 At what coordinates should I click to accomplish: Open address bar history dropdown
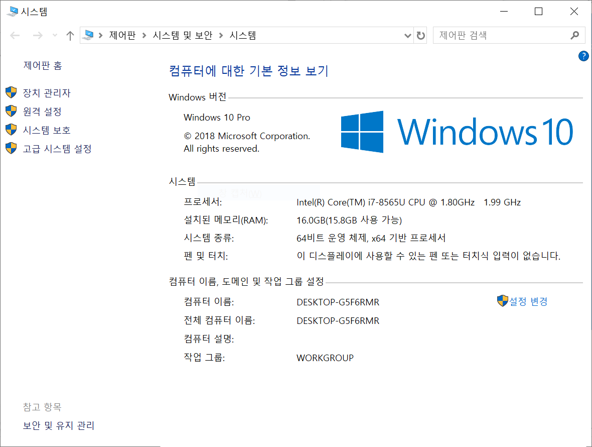pyautogui.click(x=408, y=36)
